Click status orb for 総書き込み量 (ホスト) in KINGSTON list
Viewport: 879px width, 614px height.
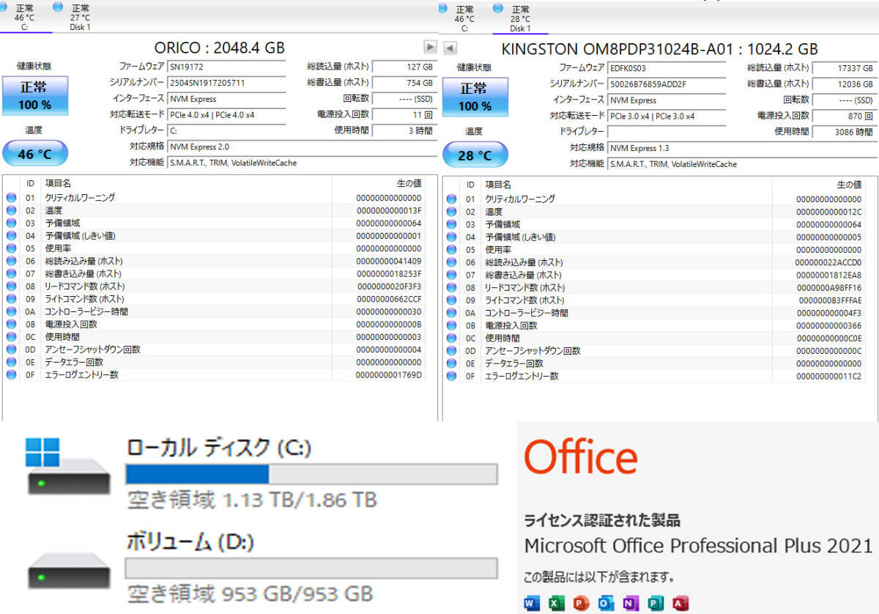(x=451, y=275)
